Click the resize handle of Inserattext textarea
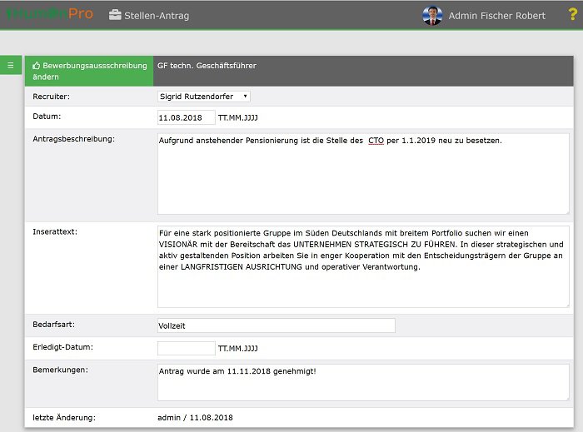Image resolution: width=583 pixels, height=432 pixels. (x=566, y=304)
